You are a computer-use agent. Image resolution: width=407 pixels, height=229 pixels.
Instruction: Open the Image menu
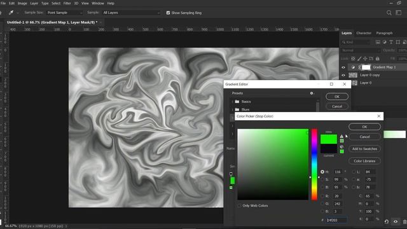click(22, 3)
